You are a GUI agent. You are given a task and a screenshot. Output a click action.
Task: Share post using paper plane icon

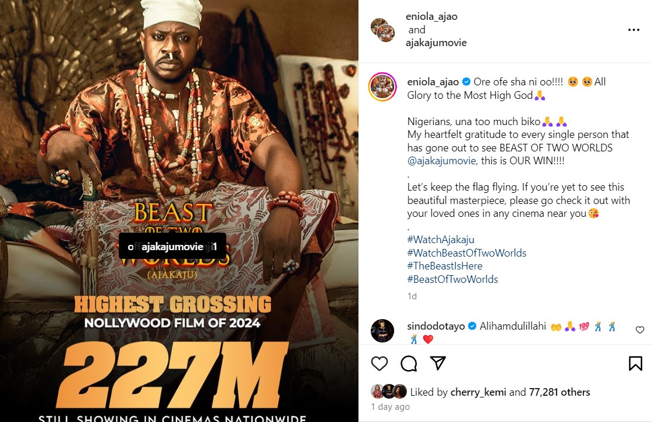tap(438, 363)
